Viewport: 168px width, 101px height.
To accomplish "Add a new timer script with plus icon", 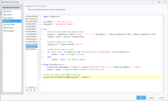I will coord(27,90).
